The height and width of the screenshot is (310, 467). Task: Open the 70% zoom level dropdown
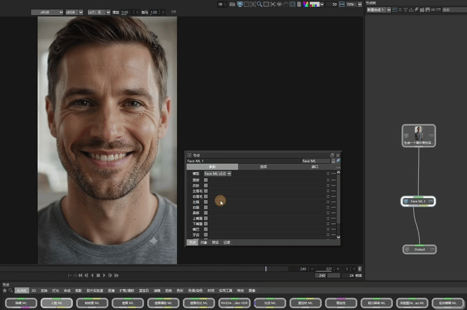pos(360,4)
